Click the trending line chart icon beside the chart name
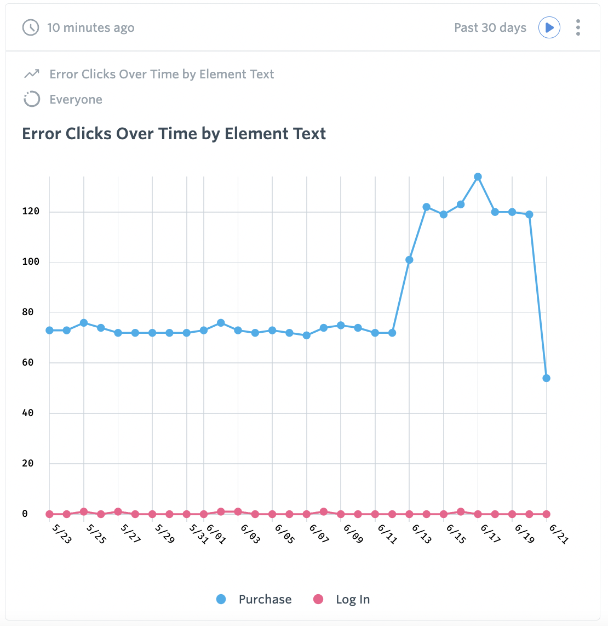This screenshot has height=626, width=608. click(x=31, y=73)
